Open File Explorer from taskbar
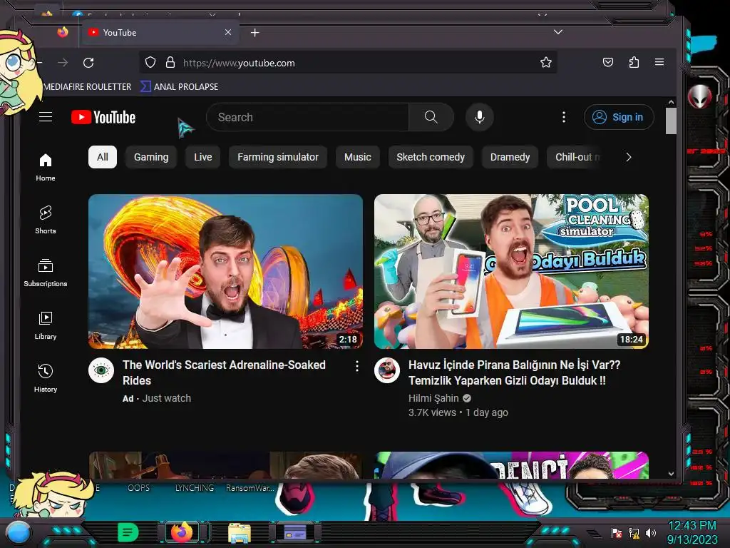The width and height of the screenshot is (730, 548). point(240,533)
